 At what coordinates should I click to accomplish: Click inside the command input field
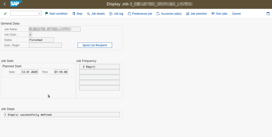tap(23, 14)
